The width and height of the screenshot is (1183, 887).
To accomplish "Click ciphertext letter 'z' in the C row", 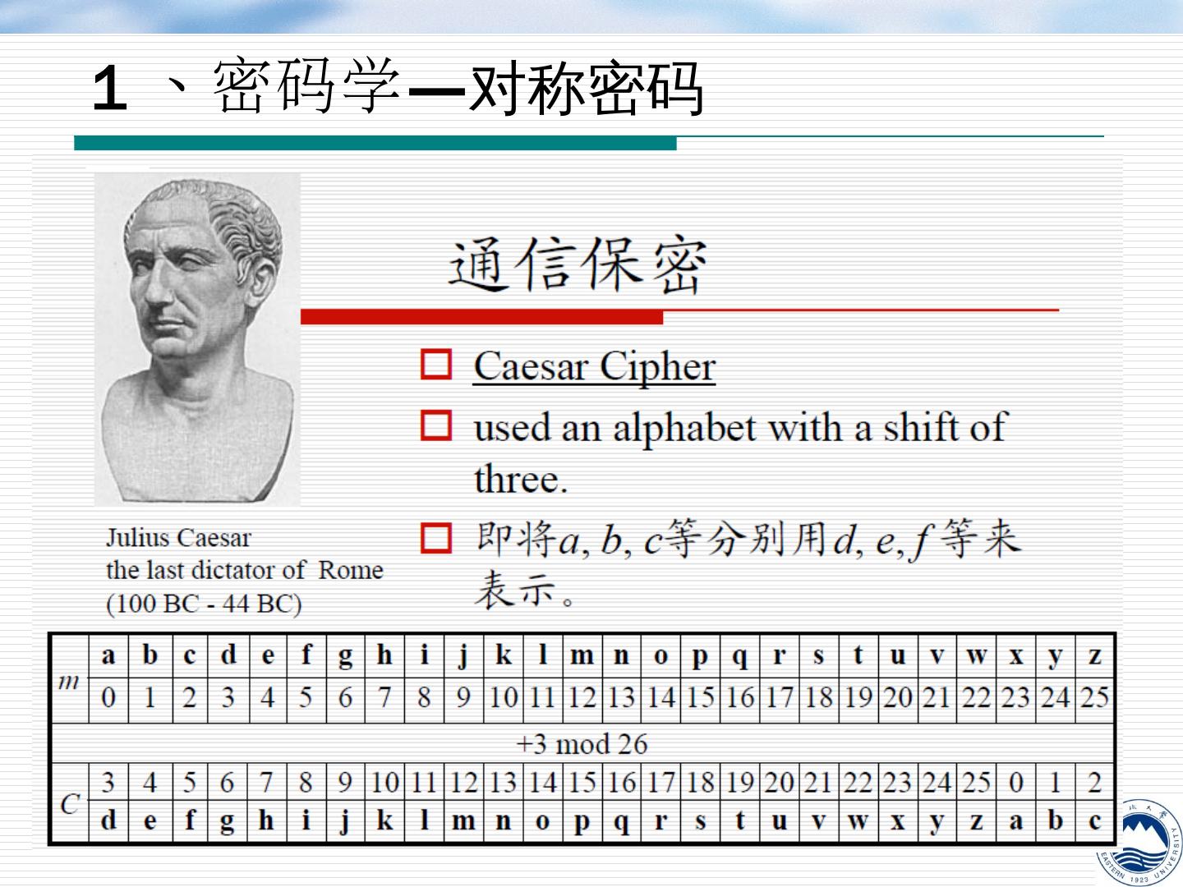I will click(976, 820).
